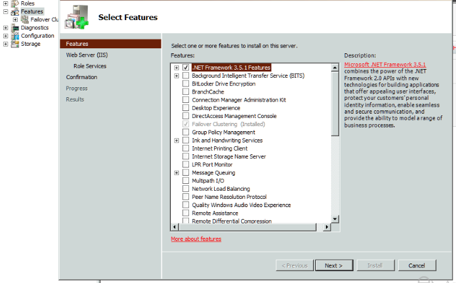This screenshot has height=283, width=456.
Task: Expand Ink and Handwriting Services node
Action: [176, 141]
